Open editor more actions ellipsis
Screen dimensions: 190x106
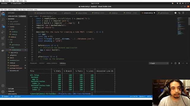(187, 13)
